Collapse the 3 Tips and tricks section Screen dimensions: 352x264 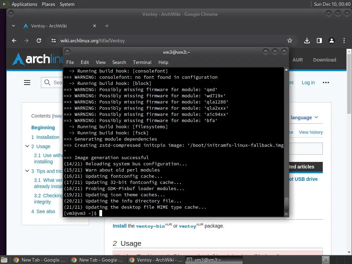[x=27, y=171]
